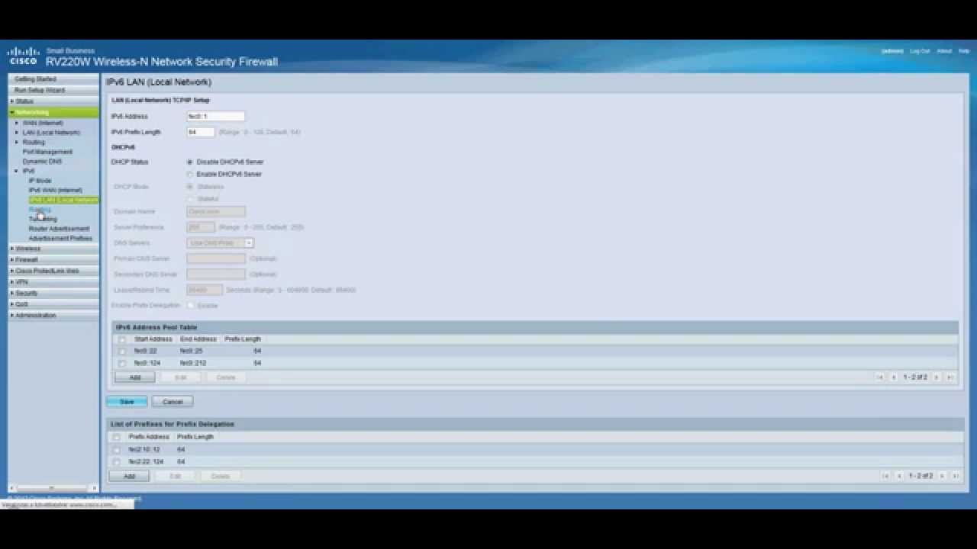The width and height of the screenshot is (977, 549).
Task: Check the pool row starting fec0::124
Action: [121, 364]
